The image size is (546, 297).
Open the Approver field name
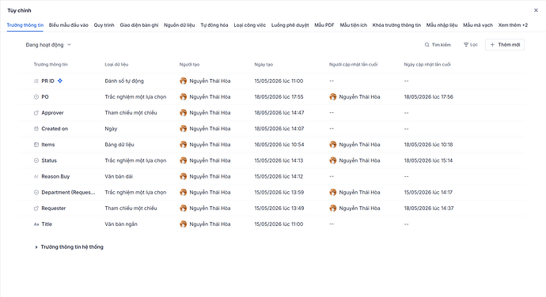tap(52, 113)
